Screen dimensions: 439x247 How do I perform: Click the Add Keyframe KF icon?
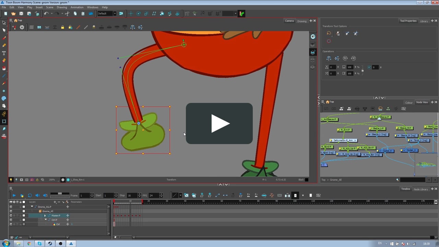tap(202, 196)
